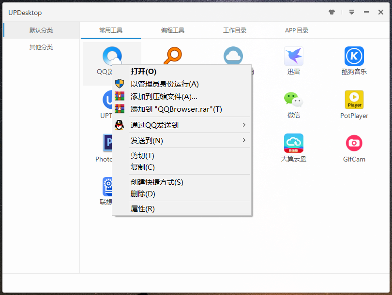The width and height of the screenshot is (392, 295).
Task: Expand 通过QQ发送到 submenu
Action: (x=182, y=125)
